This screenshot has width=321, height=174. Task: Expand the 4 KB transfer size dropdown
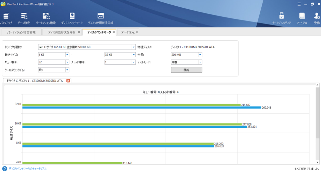point(67,55)
